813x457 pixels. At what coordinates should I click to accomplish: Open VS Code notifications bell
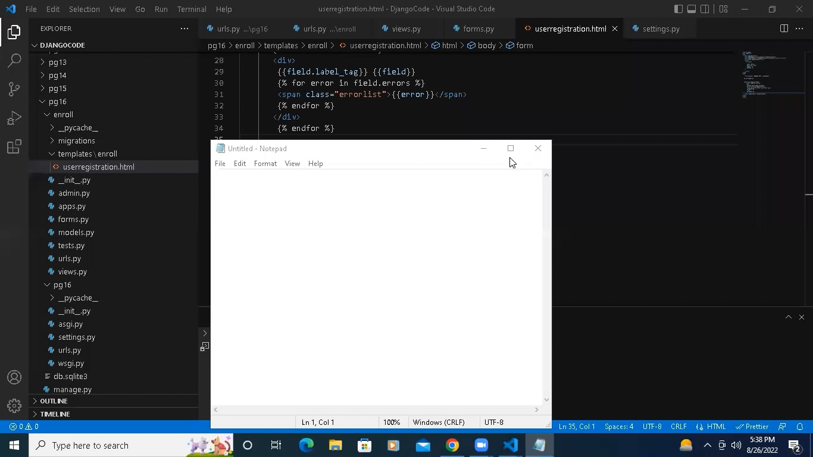[800, 427]
